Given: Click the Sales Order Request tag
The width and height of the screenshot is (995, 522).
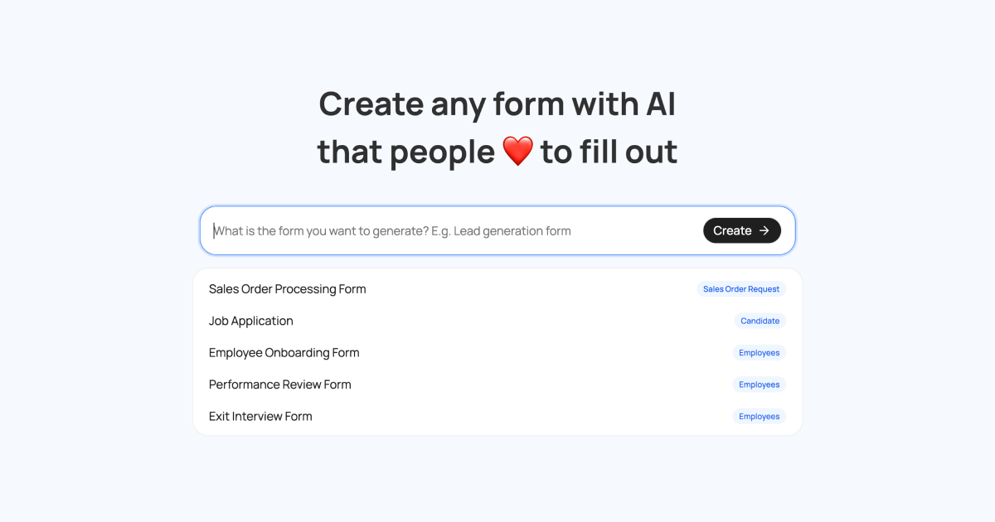Looking at the screenshot, I should click(x=741, y=289).
